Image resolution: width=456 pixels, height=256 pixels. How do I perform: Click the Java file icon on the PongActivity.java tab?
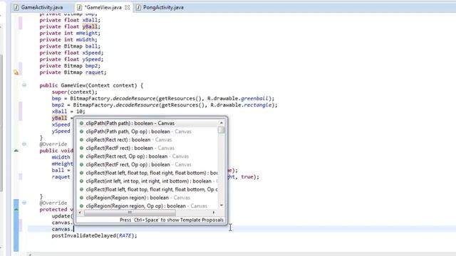point(138,8)
